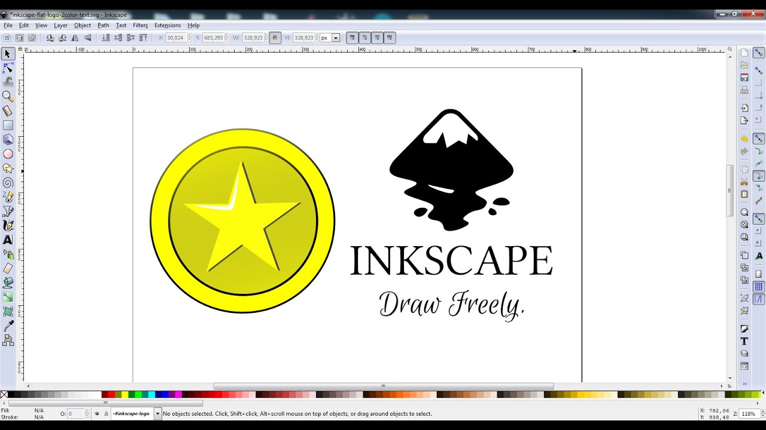
Task: Select the Text tool
Action: tap(8, 239)
